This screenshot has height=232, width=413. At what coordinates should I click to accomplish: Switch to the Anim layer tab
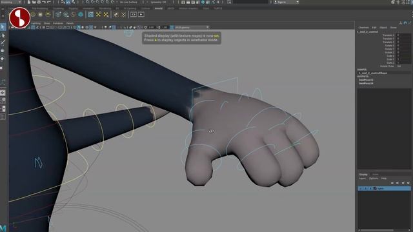(x=376, y=175)
